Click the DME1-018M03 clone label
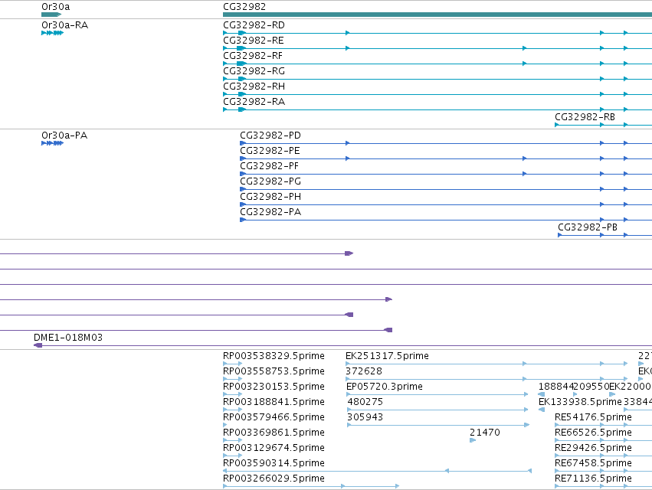Viewport: 652px width, 490px height. pos(68,338)
